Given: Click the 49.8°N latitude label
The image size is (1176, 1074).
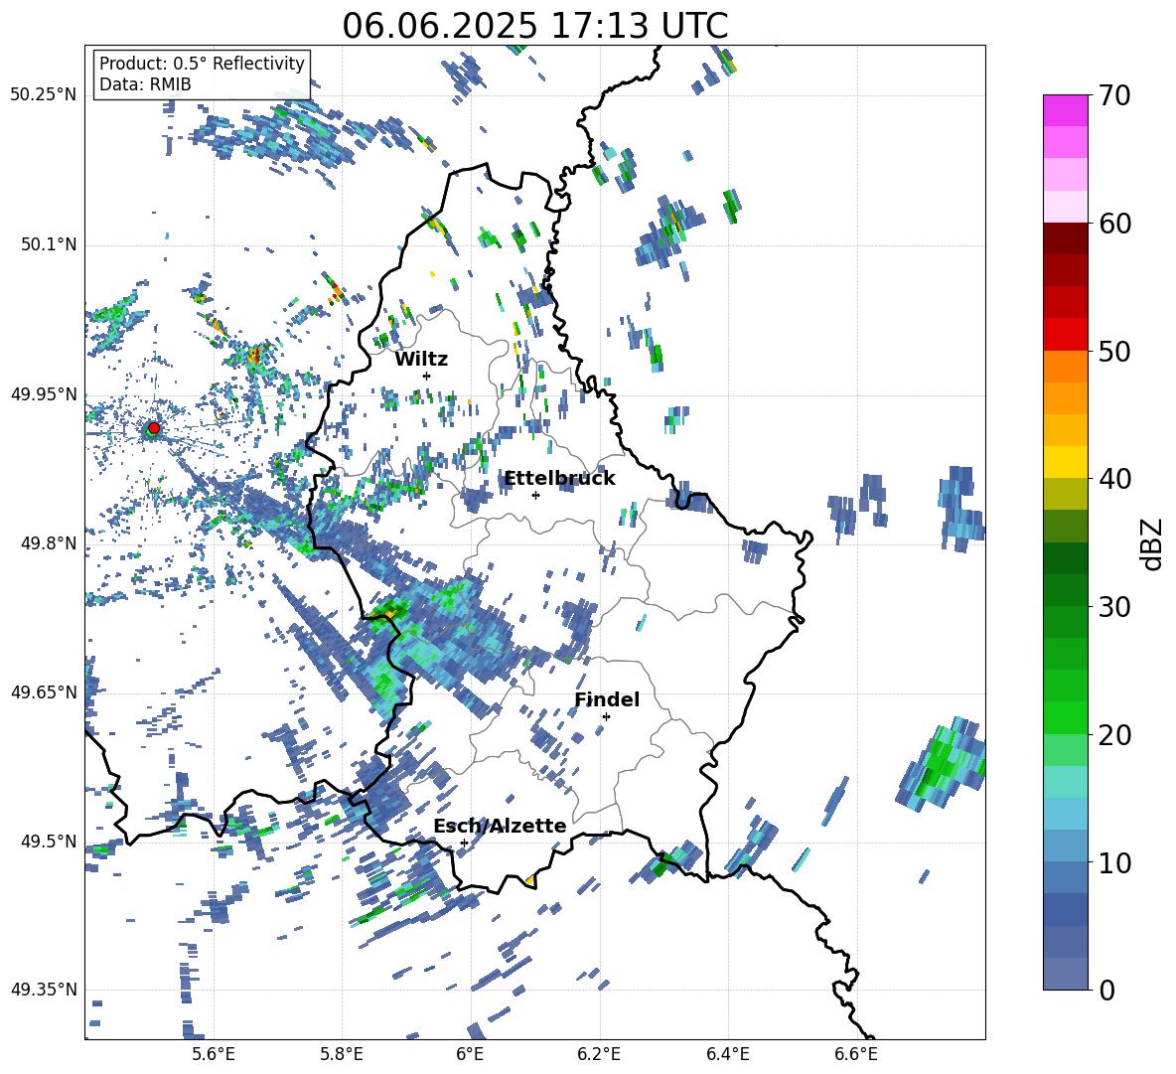Looking at the screenshot, I should [x=50, y=543].
